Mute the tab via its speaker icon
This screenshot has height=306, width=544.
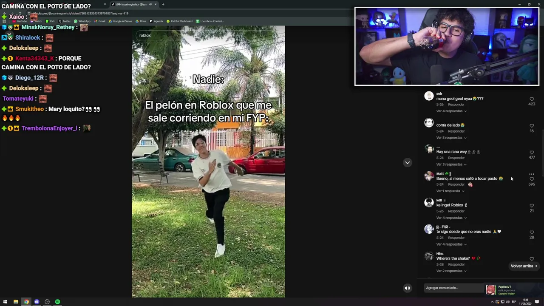coord(150,4)
